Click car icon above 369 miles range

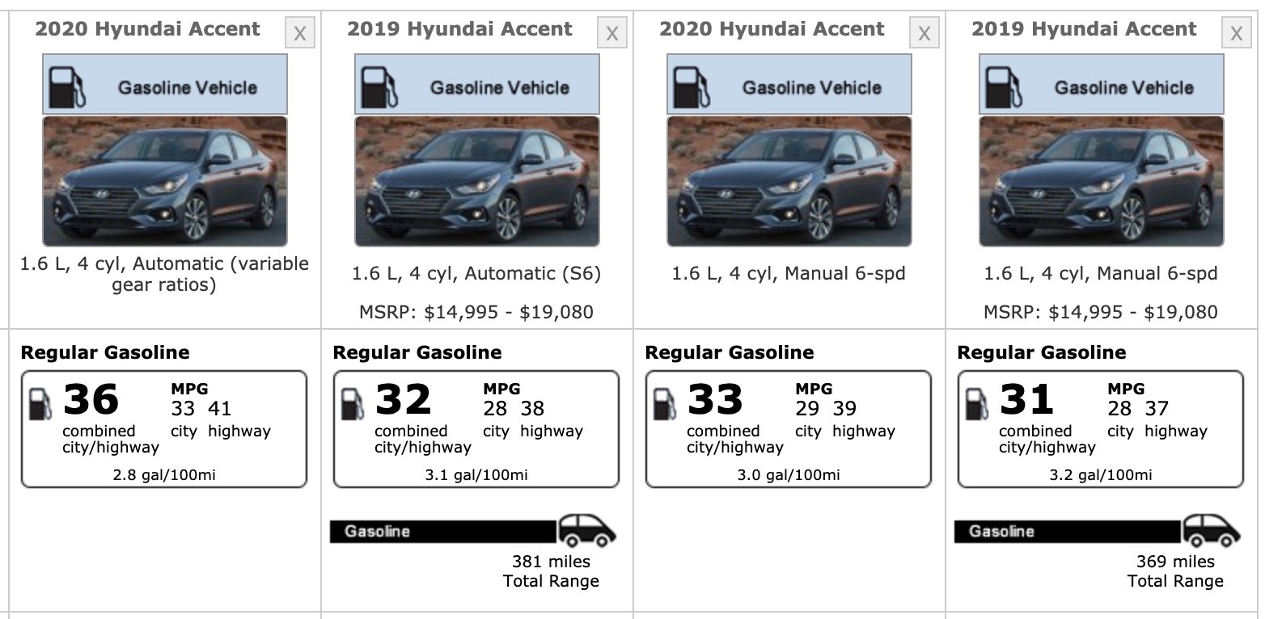click(1212, 530)
